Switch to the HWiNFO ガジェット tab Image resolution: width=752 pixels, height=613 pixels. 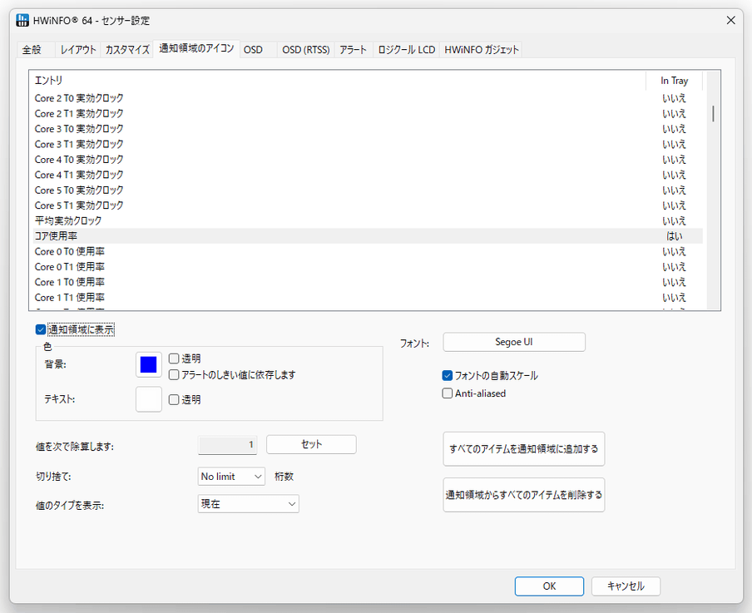coord(481,50)
